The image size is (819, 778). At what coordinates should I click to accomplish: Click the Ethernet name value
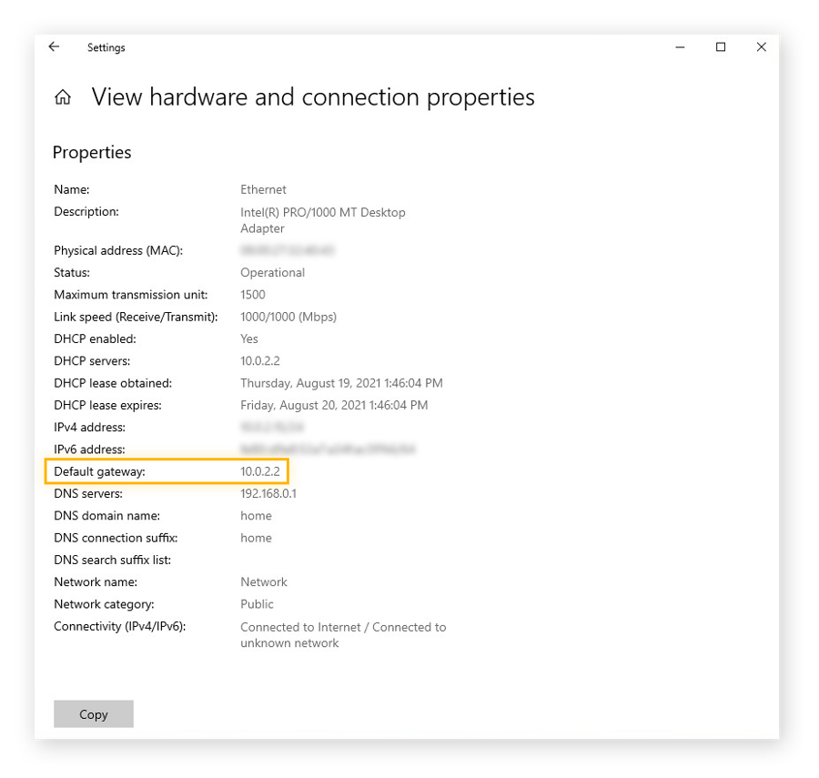coord(263,189)
